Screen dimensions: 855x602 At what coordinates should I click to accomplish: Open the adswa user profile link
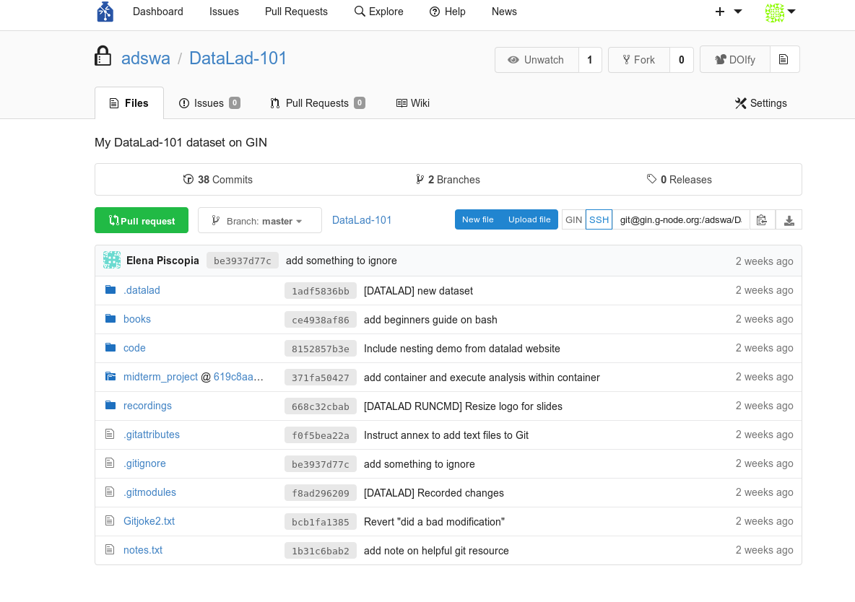(x=146, y=58)
